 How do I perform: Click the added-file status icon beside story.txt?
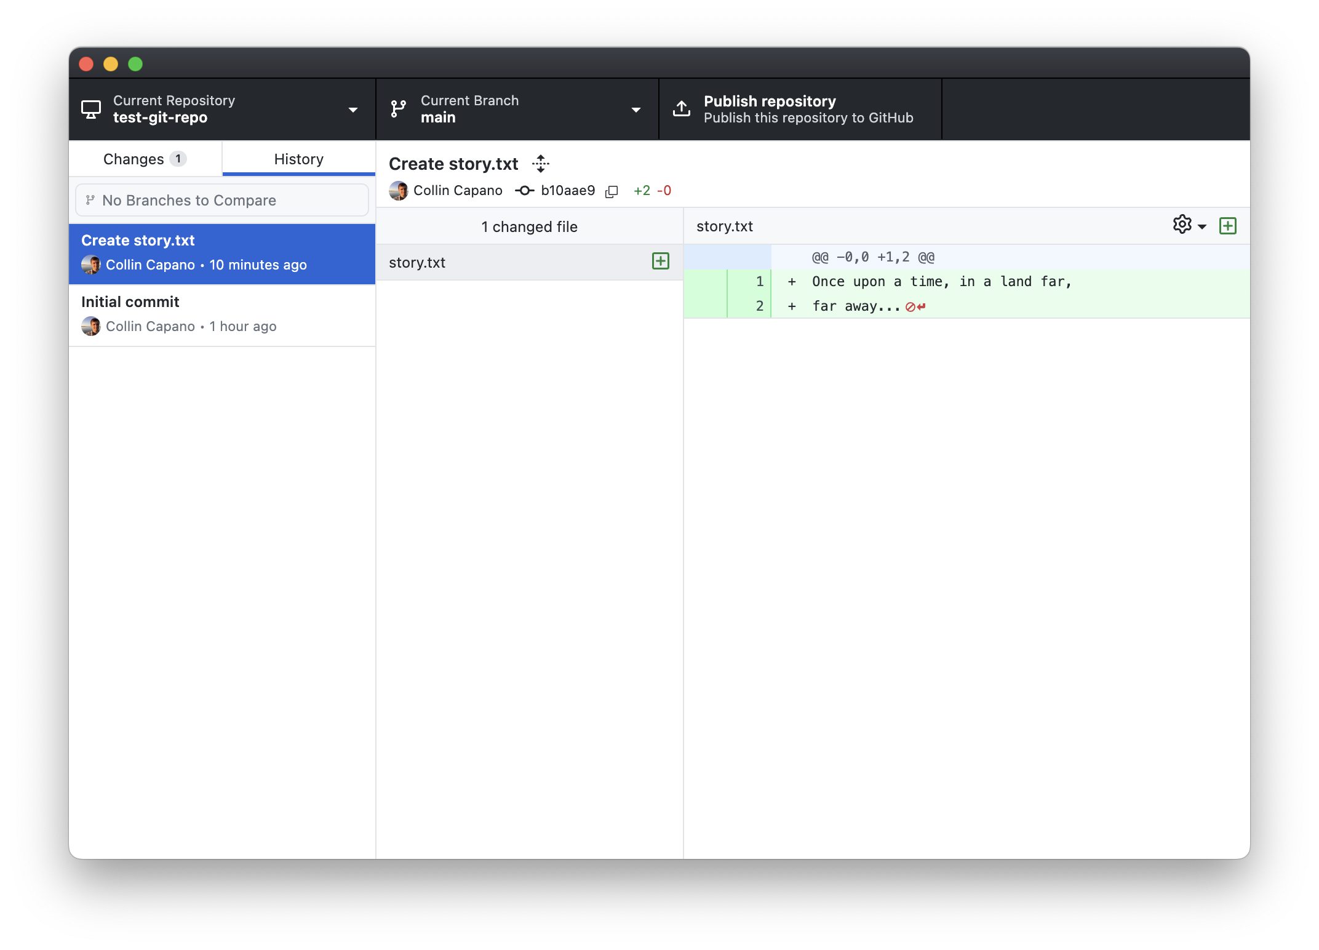coord(661,261)
